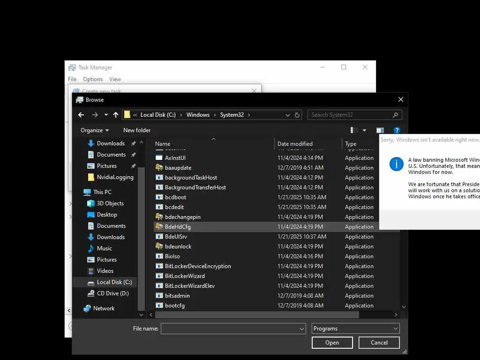The height and width of the screenshot is (360, 480).
Task: Open the help question mark icon
Action: coord(397,130)
